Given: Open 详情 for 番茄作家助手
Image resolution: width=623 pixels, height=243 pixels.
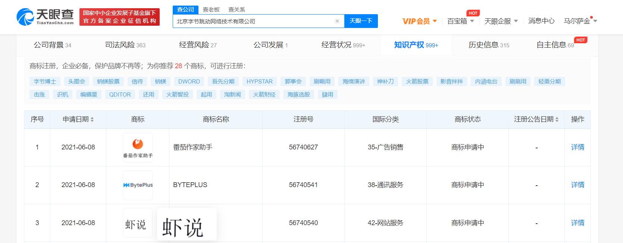Looking at the screenshot, I should (577, 148).
